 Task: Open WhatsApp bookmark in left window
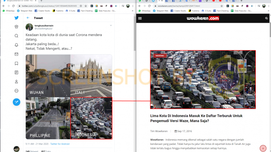8,11
